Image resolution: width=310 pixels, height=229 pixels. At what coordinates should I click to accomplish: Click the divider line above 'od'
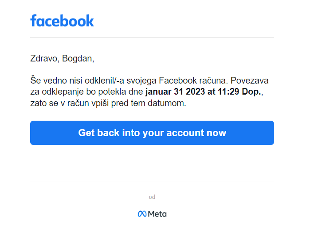pyautogui.click(x=152, y=182)
